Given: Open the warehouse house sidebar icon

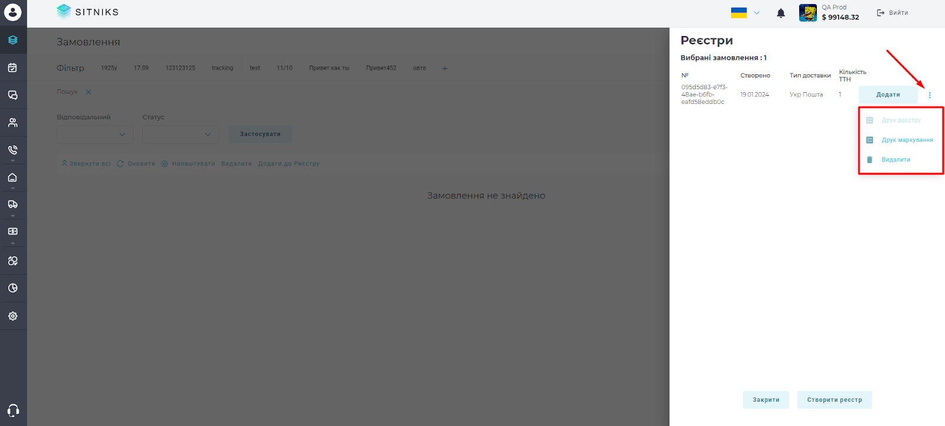Looking at the screenshot, I should click(13, 177).
